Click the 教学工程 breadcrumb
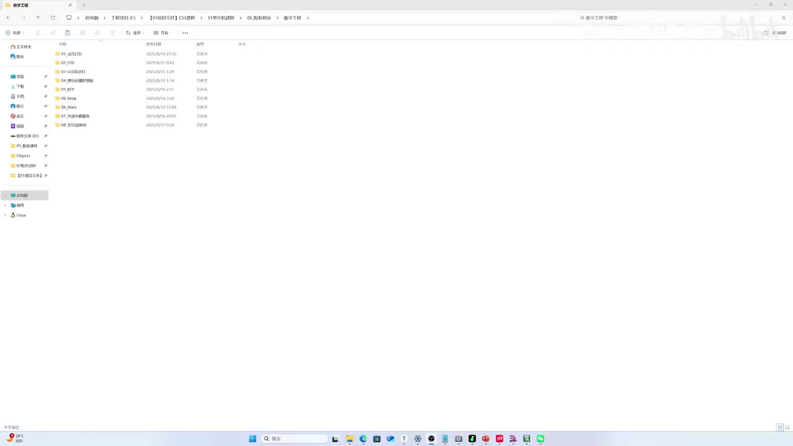793x446 pixels. pos(292,18)
